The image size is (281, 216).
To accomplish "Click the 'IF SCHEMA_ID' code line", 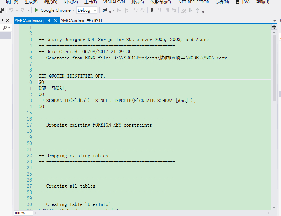I will [x=117, y=101].
